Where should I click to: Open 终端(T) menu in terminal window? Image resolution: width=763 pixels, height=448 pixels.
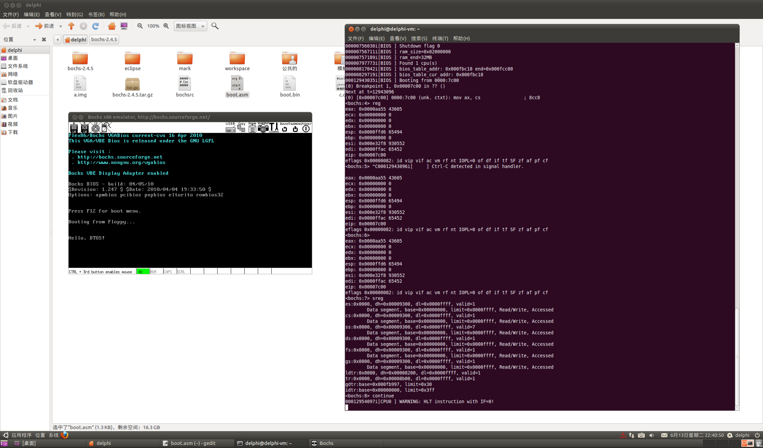(x=440, y=39)
